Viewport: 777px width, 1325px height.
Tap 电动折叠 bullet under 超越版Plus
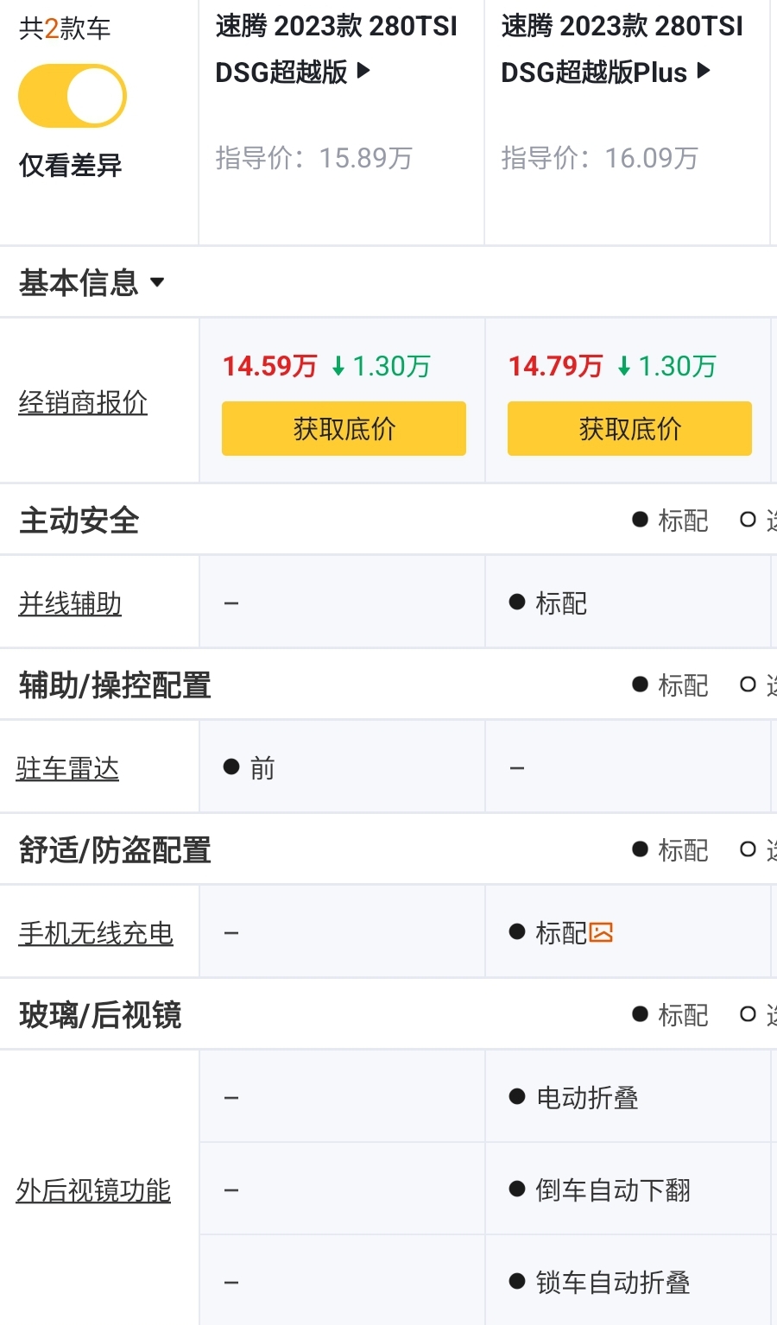tap(517, 1097)
